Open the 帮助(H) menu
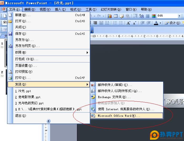This screenshot has height=141, width=184. pos(146,9)
